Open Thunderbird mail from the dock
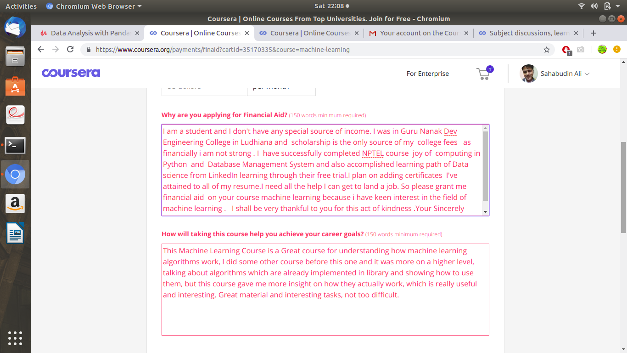This screenshot has width=627, height=353. [15, 28]
